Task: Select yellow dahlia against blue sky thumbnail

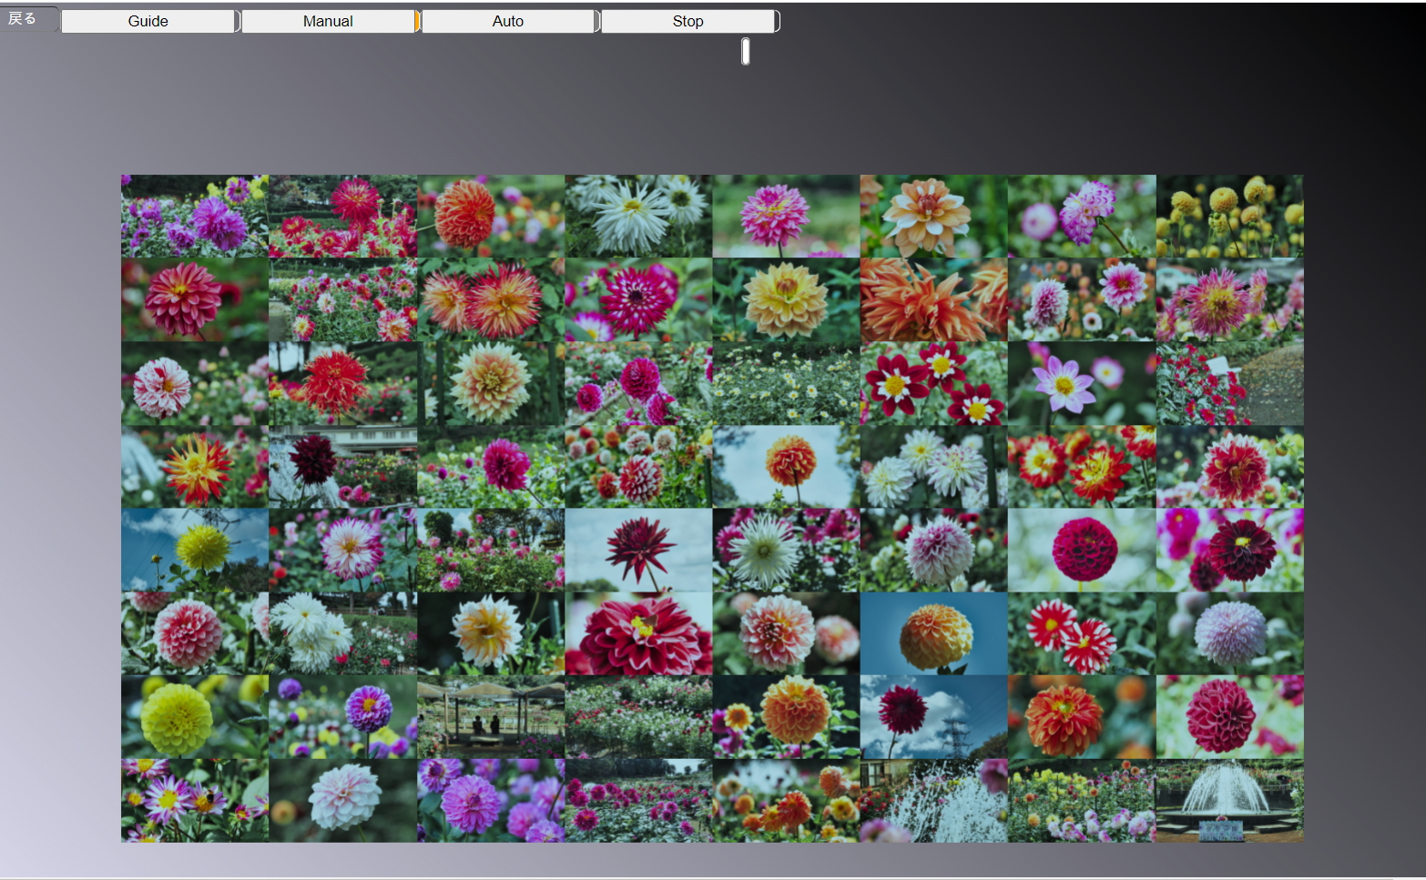Action: (x=195, y=550)
